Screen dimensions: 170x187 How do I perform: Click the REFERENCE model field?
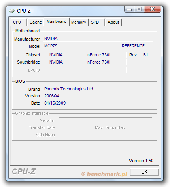133,46
